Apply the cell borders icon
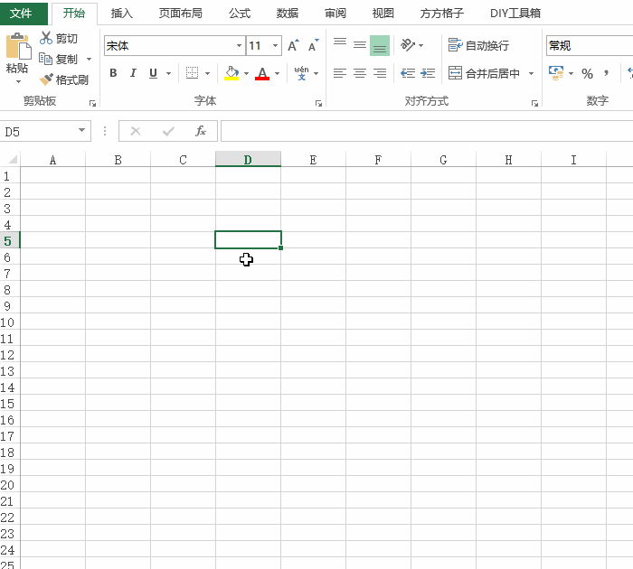This screenshot has height=569, width=633. point(192,73)
